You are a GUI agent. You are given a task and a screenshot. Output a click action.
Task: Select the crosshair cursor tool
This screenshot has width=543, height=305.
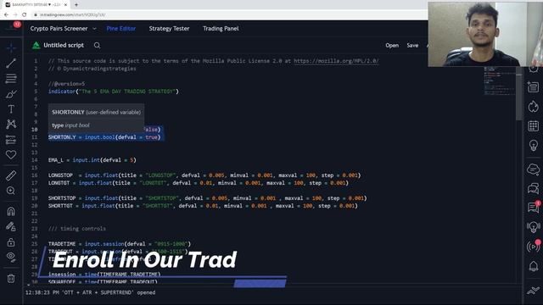point(11,47)
